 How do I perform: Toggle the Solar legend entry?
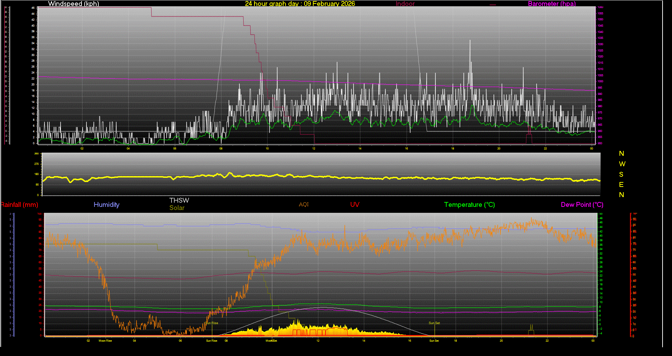pos(177,208)
